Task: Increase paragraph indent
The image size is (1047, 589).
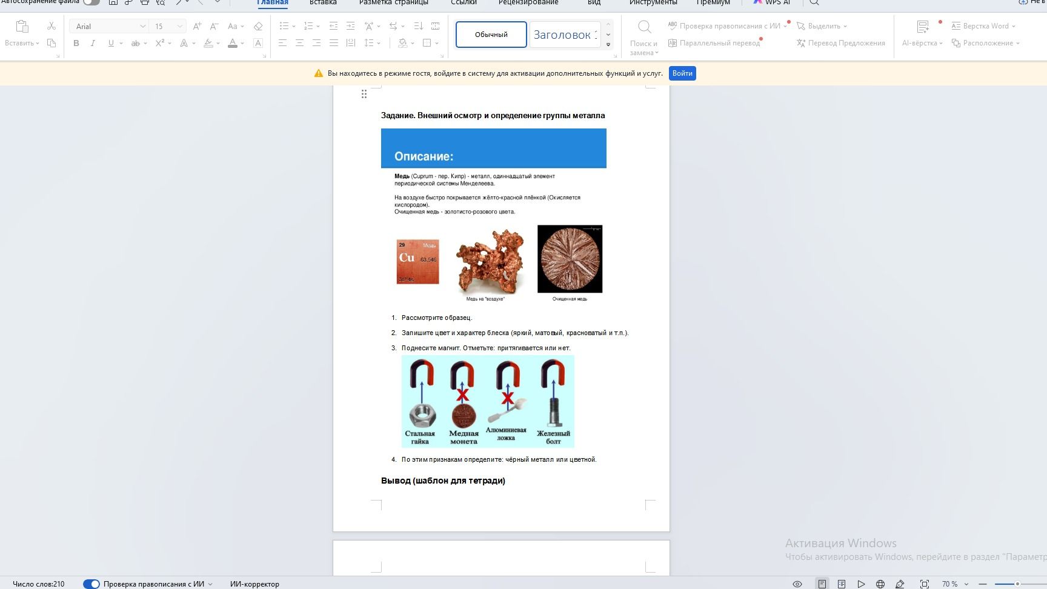Action: [x=350, y=26]
